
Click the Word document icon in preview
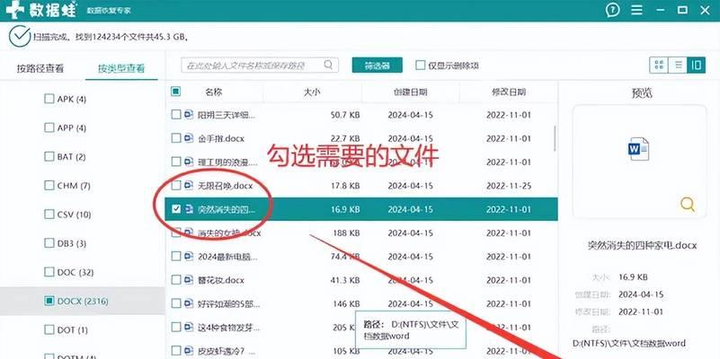[639, 149]
